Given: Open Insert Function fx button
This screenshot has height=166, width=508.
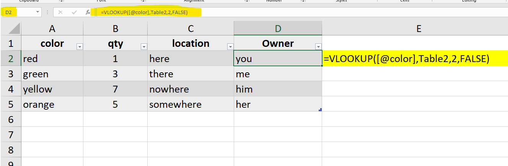Looking at the screenshot, I should coord(88,12).
